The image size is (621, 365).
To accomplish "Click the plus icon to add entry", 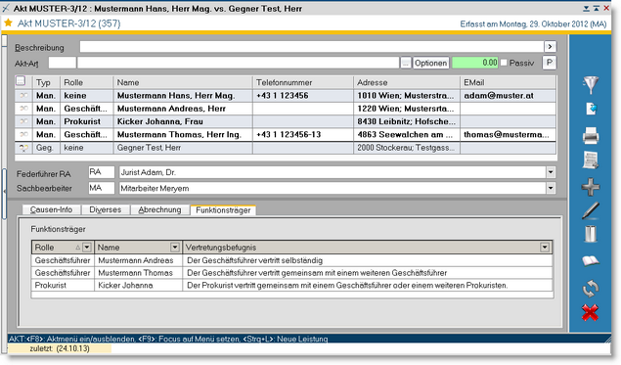I will tap(591, 187).
